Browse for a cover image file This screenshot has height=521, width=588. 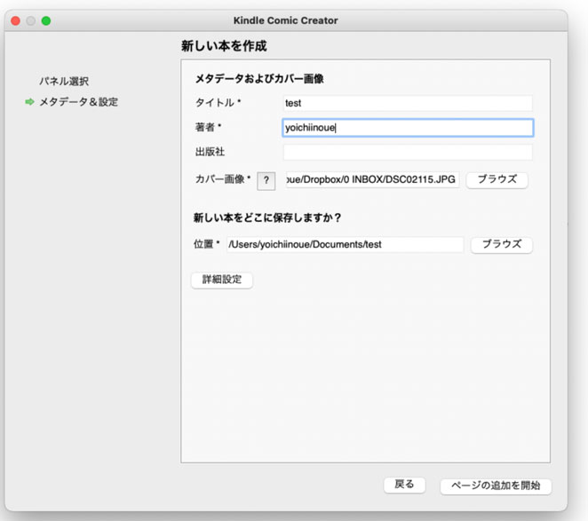click(x=497, y=180)
